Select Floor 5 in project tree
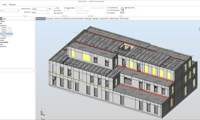Viewport: 200px width, 120px height. (x=4, y=36)
